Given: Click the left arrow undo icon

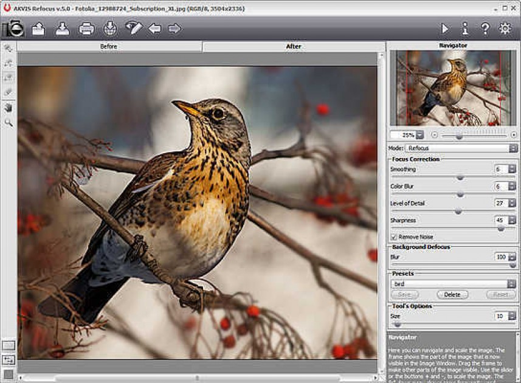Looking at the screenshot, I should 154,29.
